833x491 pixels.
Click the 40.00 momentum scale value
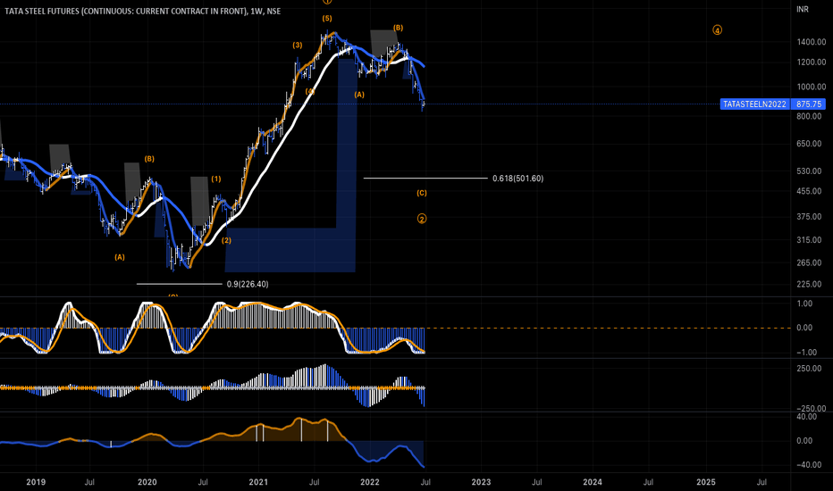click(807, 417)
